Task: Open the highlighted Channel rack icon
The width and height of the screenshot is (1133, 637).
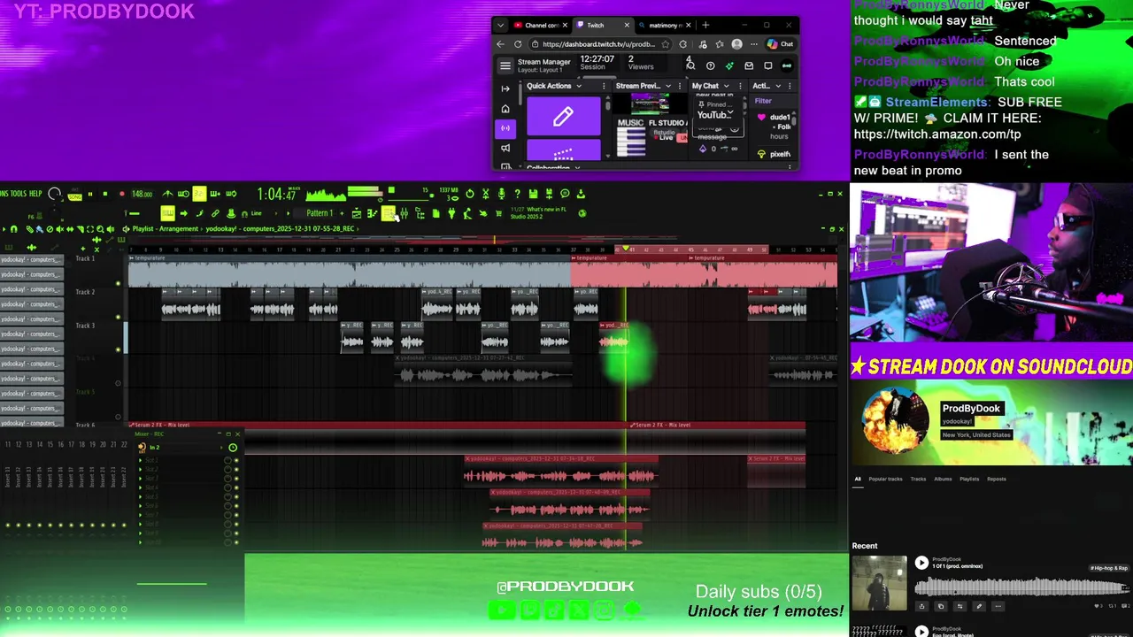Action: pos(388,213)
